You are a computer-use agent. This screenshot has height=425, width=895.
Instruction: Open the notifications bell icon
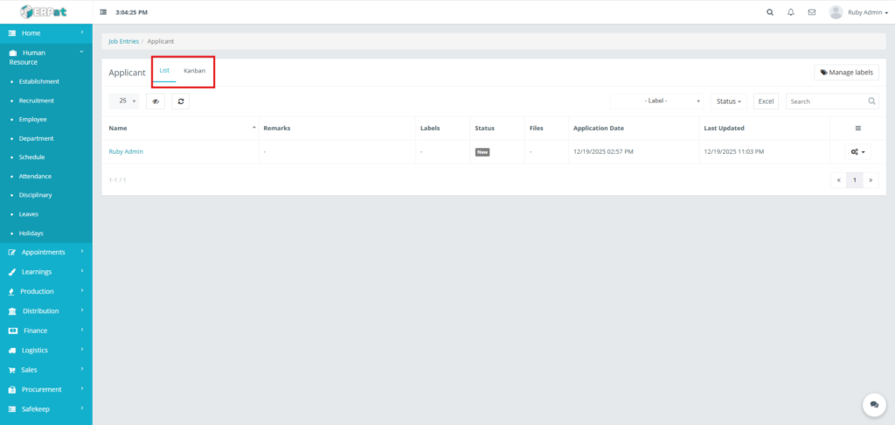pos(791,12)
